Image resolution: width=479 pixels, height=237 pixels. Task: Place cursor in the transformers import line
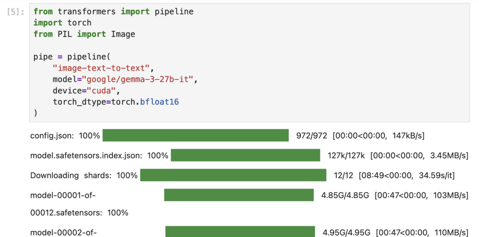coord(113,12)
